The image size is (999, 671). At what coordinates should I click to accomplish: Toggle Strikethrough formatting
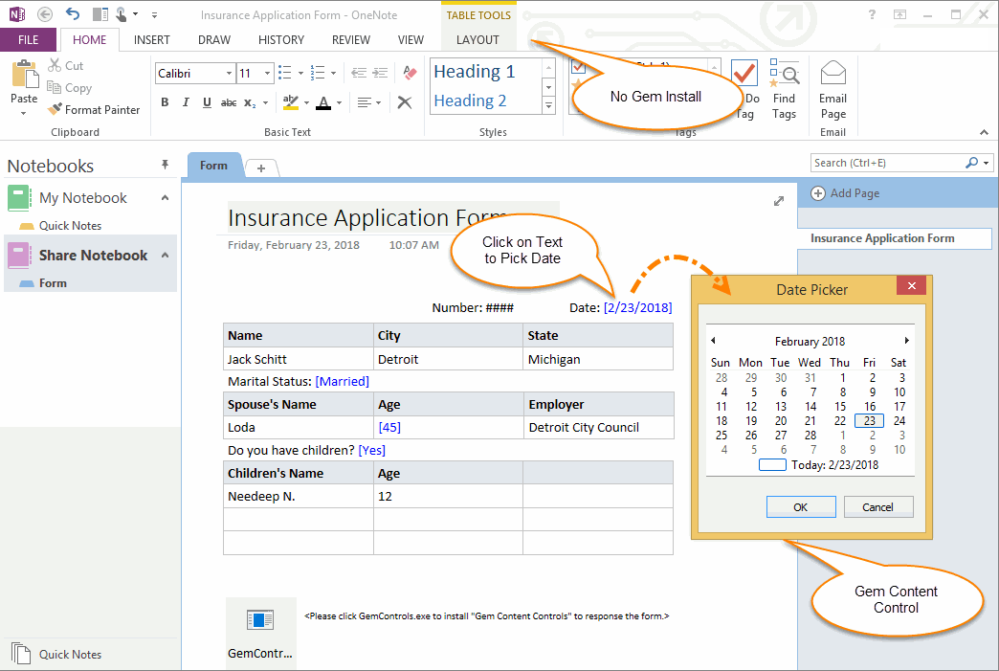click(x=229, y=102)
